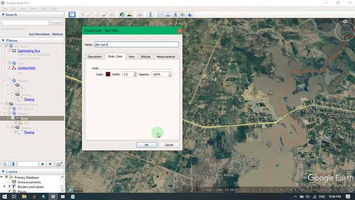Toggle the highlighted Road folder checkbox

point(13,118)
